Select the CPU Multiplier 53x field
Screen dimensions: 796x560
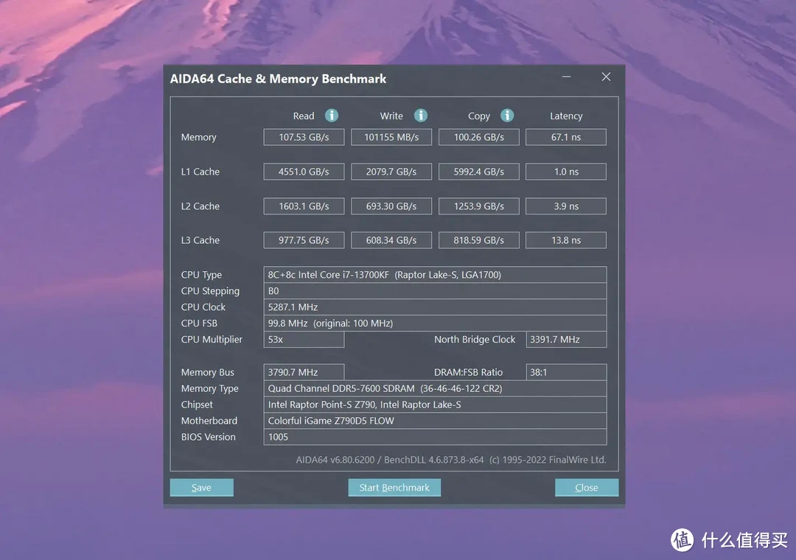(304, 340)
